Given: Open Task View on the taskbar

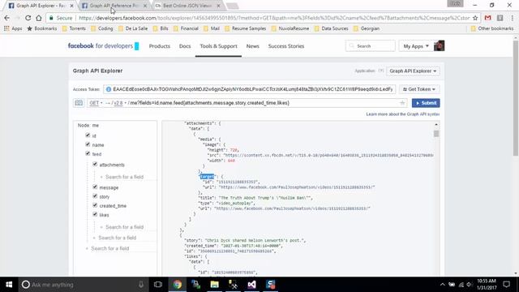Looking at the screenshot, I should pos(158,285).
